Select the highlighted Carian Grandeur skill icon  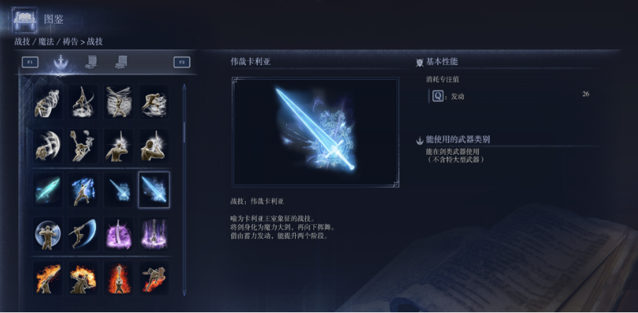(154, 190)
